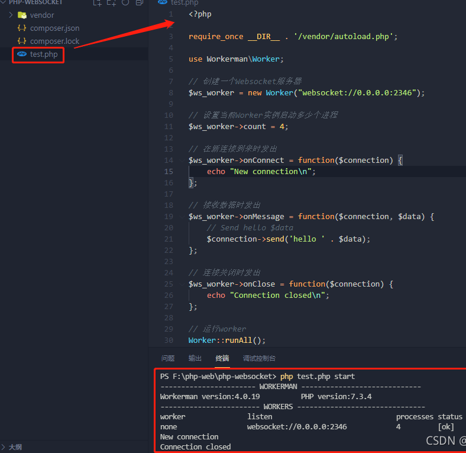The height and width of the screenshot is (453, 466).
Task: Click the '/vendor/autoload.php' string
Action: pos(344,37)
